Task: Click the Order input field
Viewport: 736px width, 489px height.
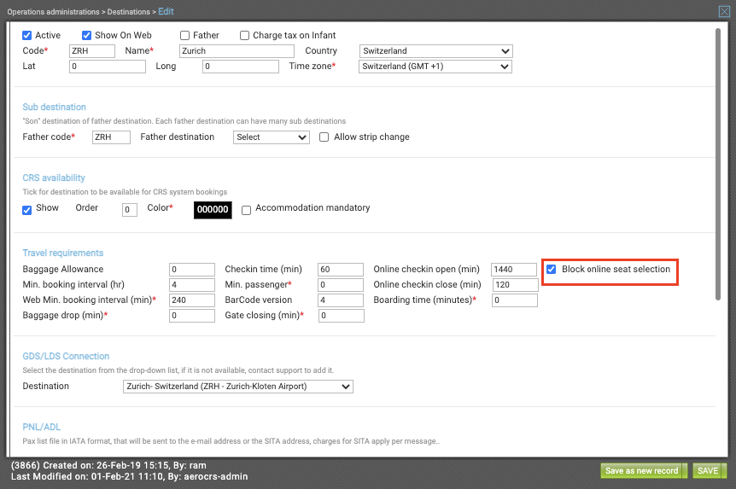Action: [130, 210]
